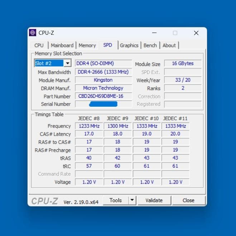This screenshot has height=236, width=236.
Task: Click the redacted Serial Number field
Action: [103, 104]
